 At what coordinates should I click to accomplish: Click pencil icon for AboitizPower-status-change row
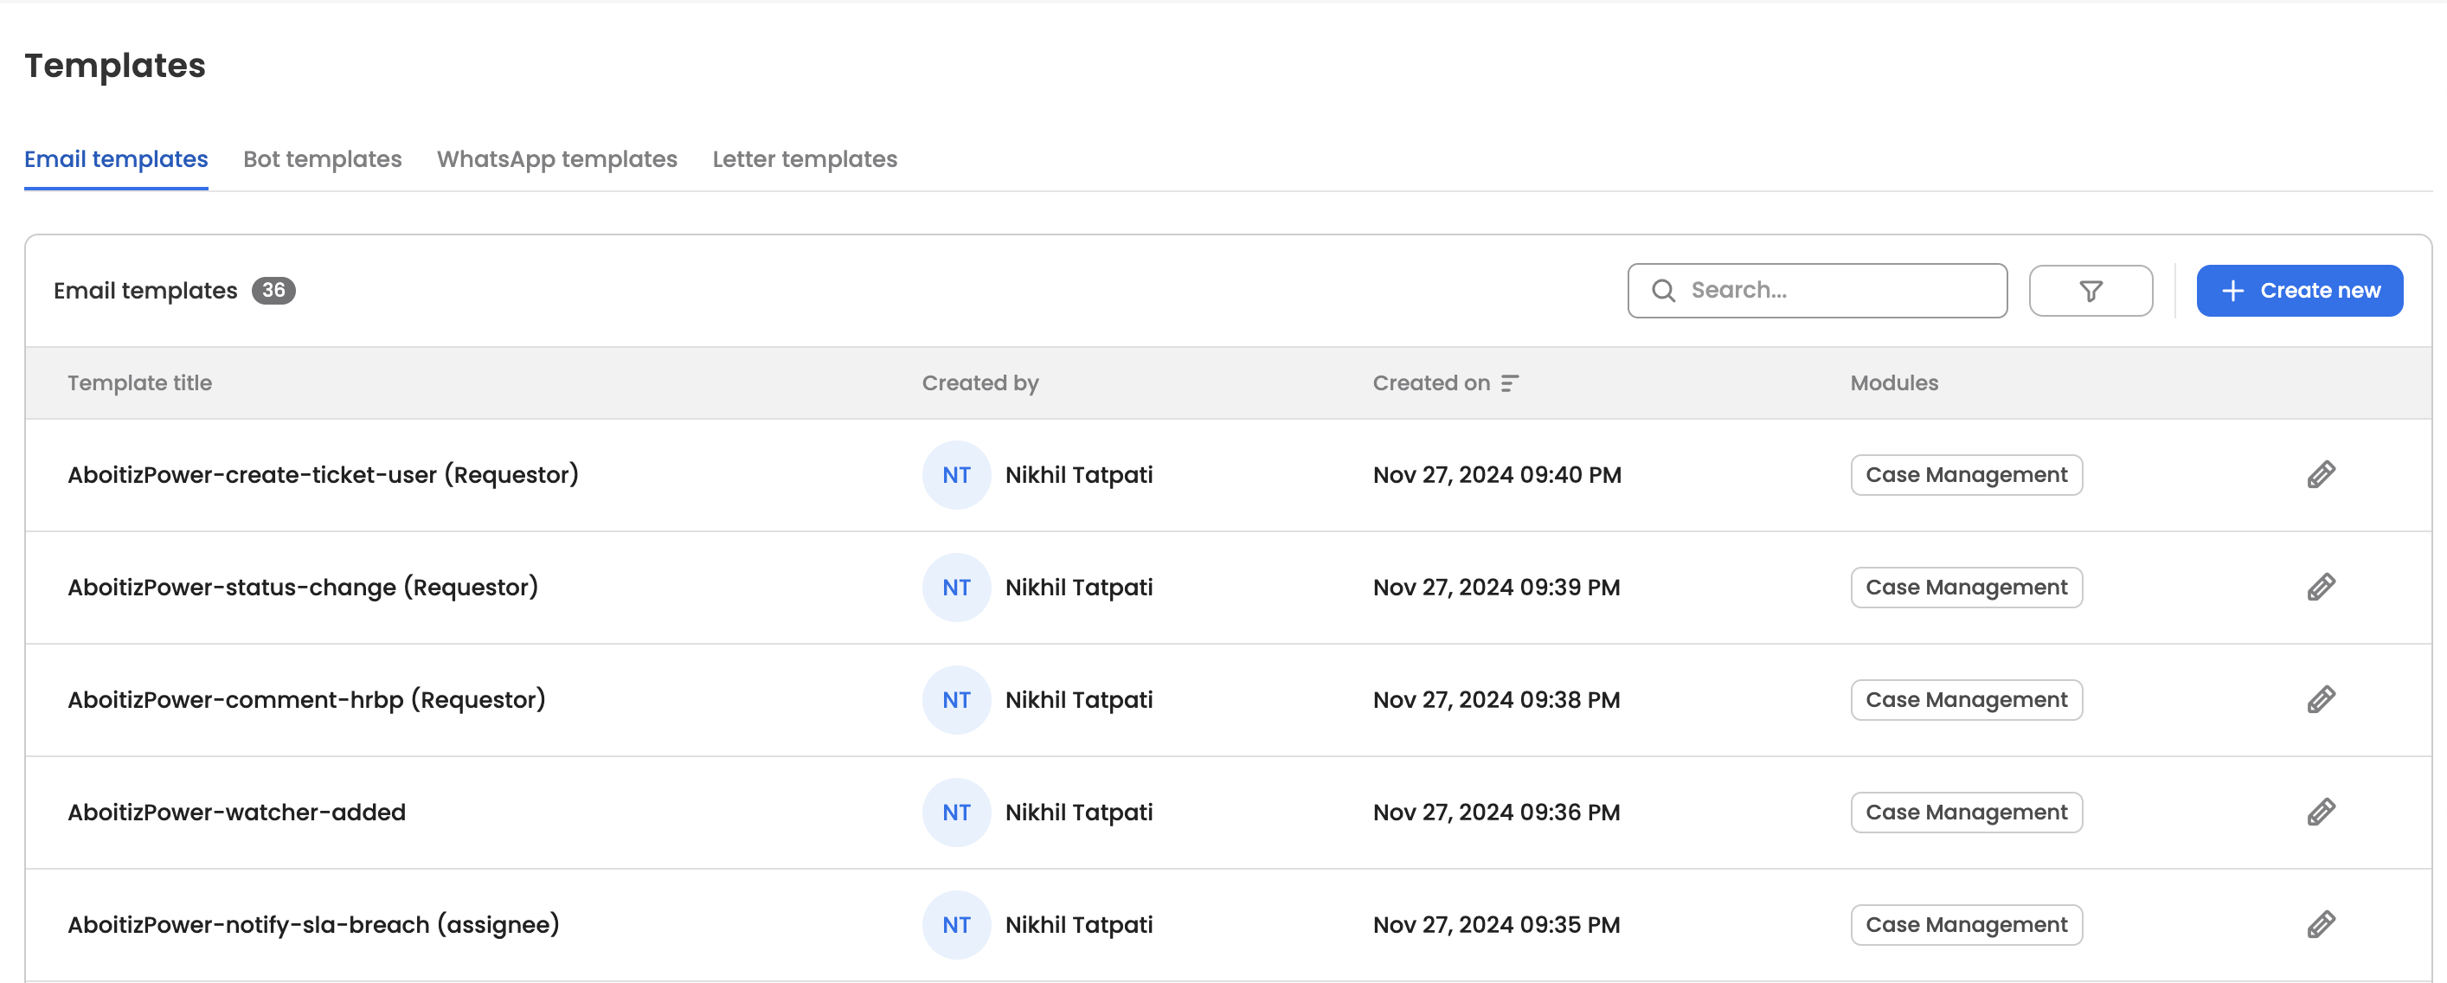coord(2320,587)
